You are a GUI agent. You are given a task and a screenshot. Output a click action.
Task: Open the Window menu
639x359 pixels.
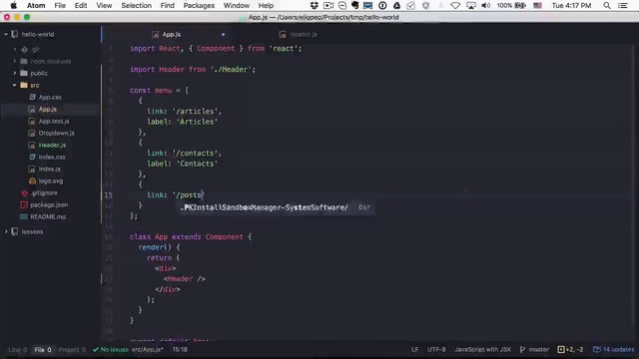pyautogui.click(x=237, y=5)
